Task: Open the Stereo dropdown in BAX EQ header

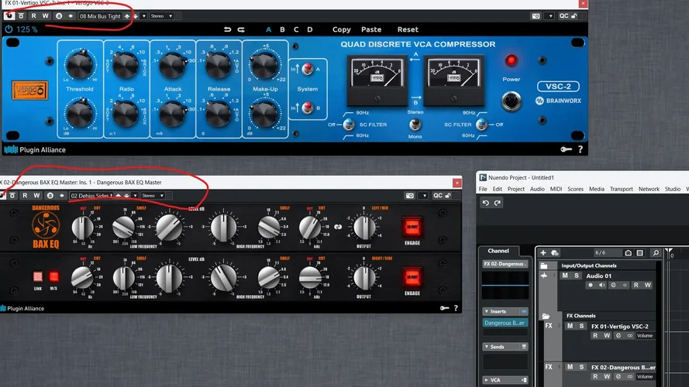Action: pos(153,196)
